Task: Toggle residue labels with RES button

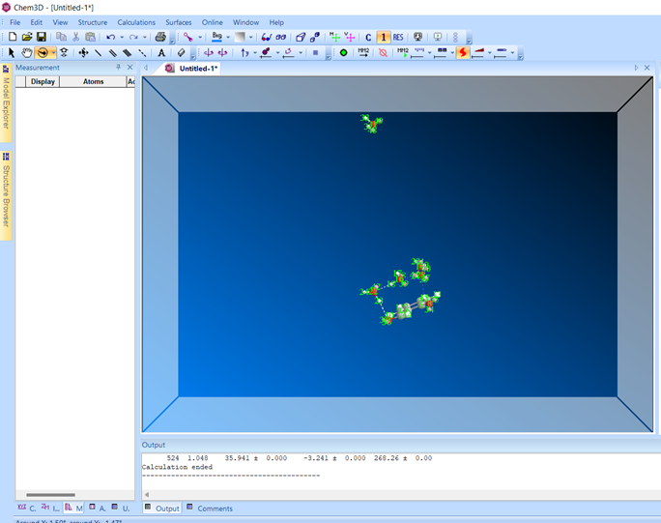Action: pyautogui.click(x=398, y=37)
